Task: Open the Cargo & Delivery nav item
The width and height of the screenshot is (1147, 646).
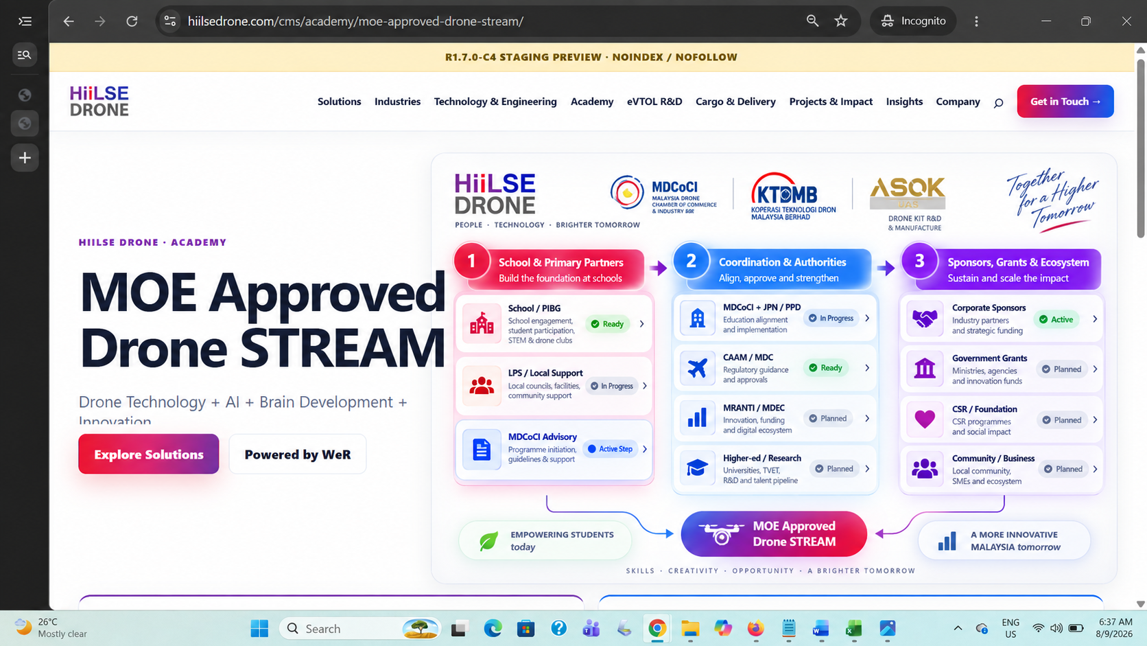Action: click(735, 102)
